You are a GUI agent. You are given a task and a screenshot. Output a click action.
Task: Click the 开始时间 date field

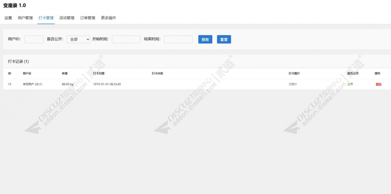pos(126,39)
